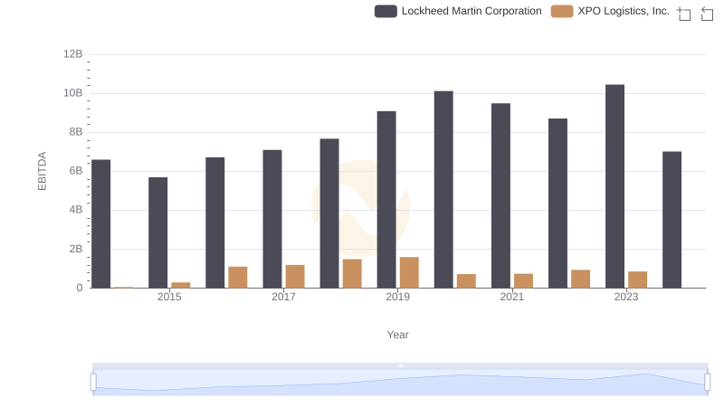Click the data zoom top move handle

tap(400, 365)
